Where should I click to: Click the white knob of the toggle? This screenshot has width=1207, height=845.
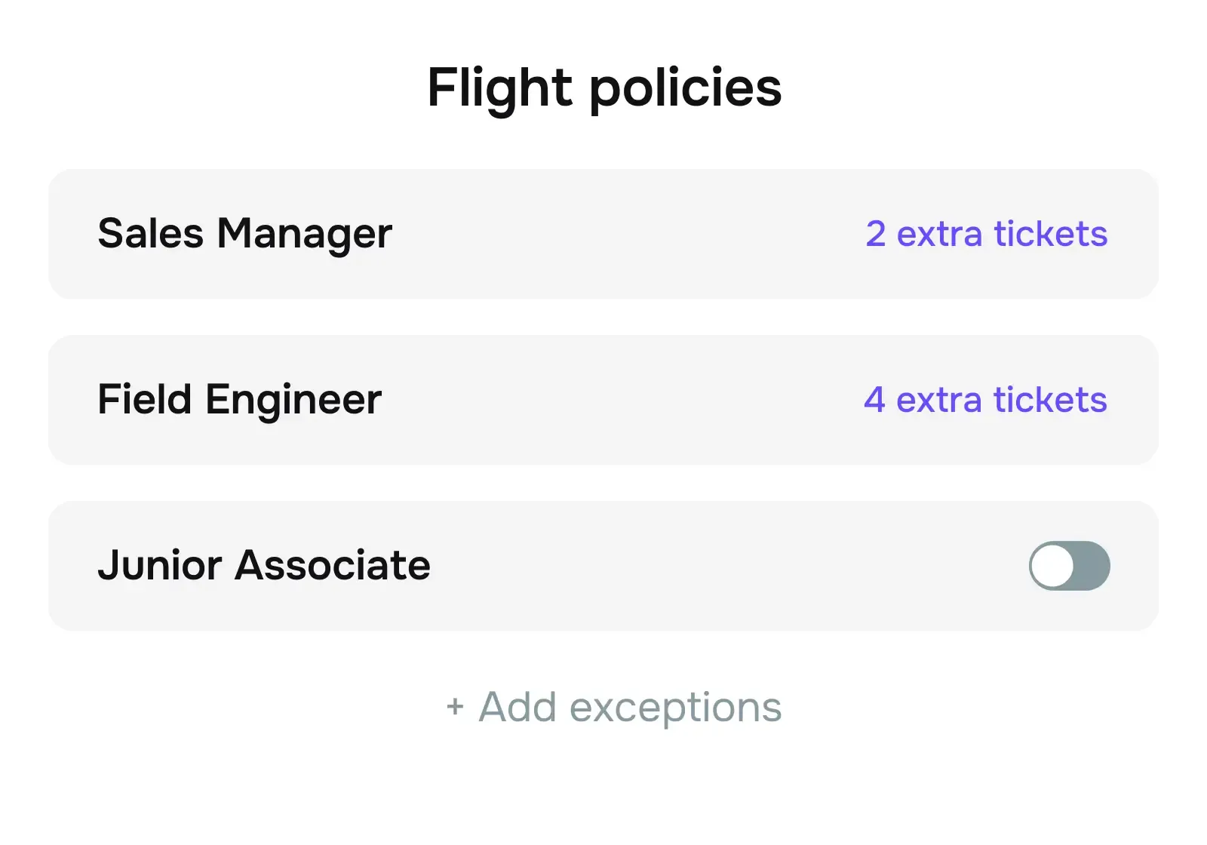(x=1052, y=566)
